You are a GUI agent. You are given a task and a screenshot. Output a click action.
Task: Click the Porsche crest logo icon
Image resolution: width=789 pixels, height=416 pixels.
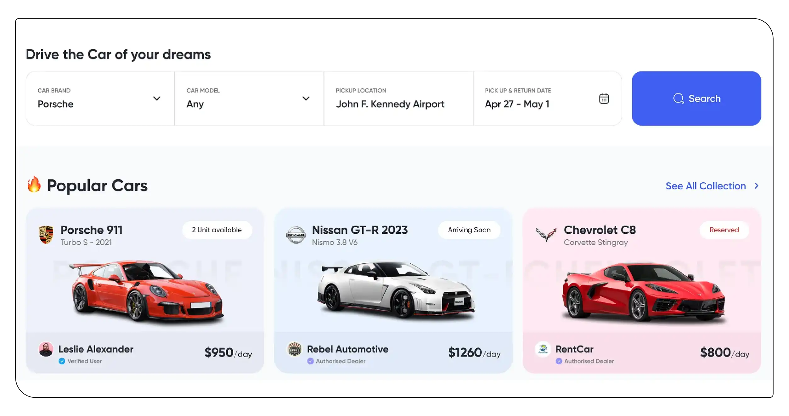(x=46, y=235)
